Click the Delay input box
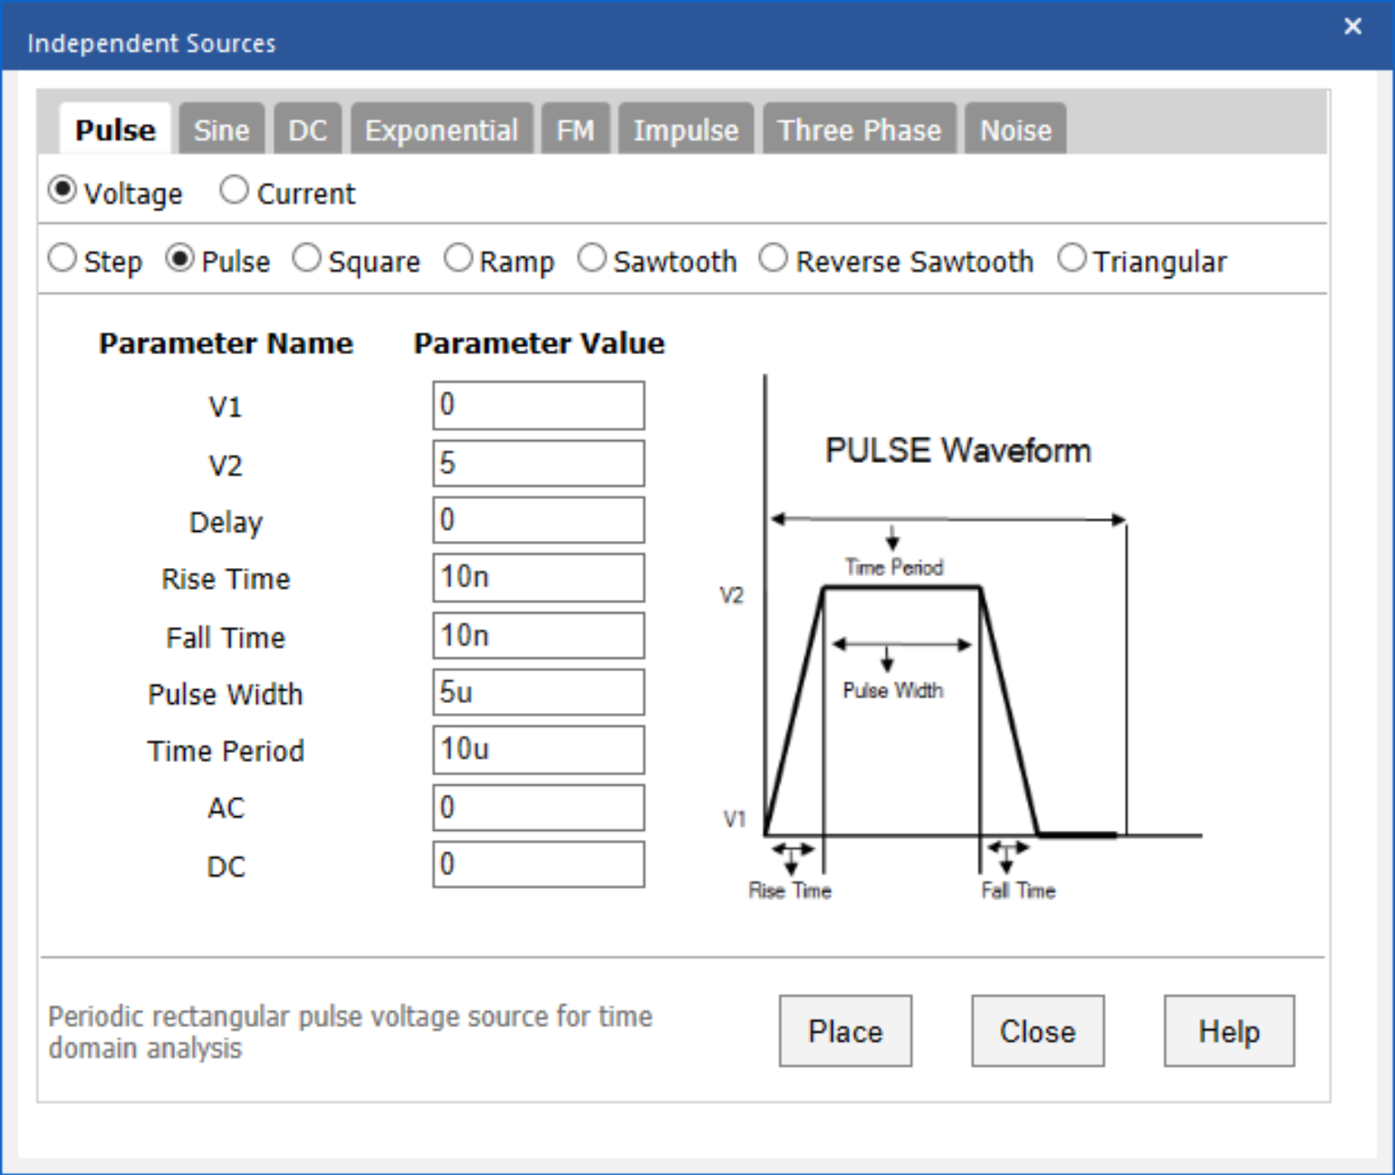 (539, 520)
